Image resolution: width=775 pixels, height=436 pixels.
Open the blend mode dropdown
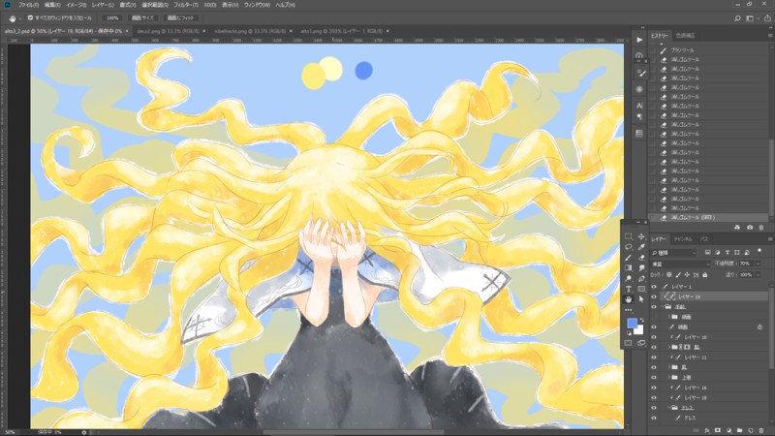coord(681,264)
